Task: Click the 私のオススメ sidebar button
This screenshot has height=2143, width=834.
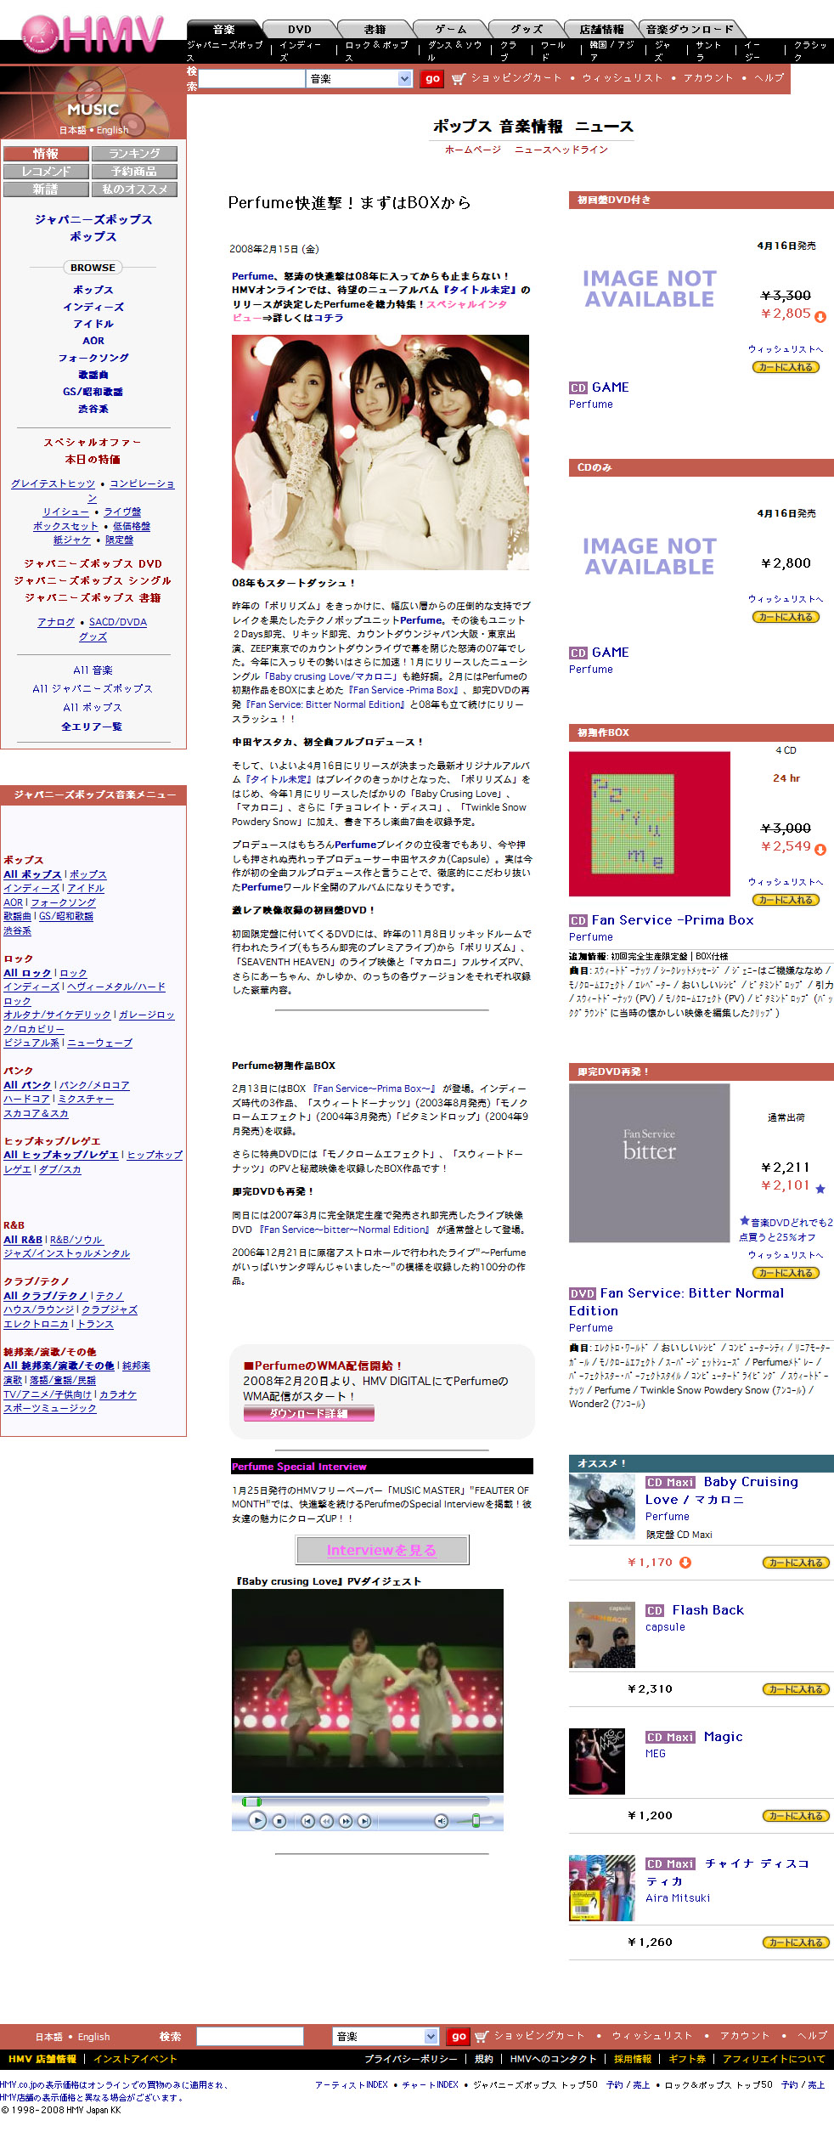Action: coord(134,189)
